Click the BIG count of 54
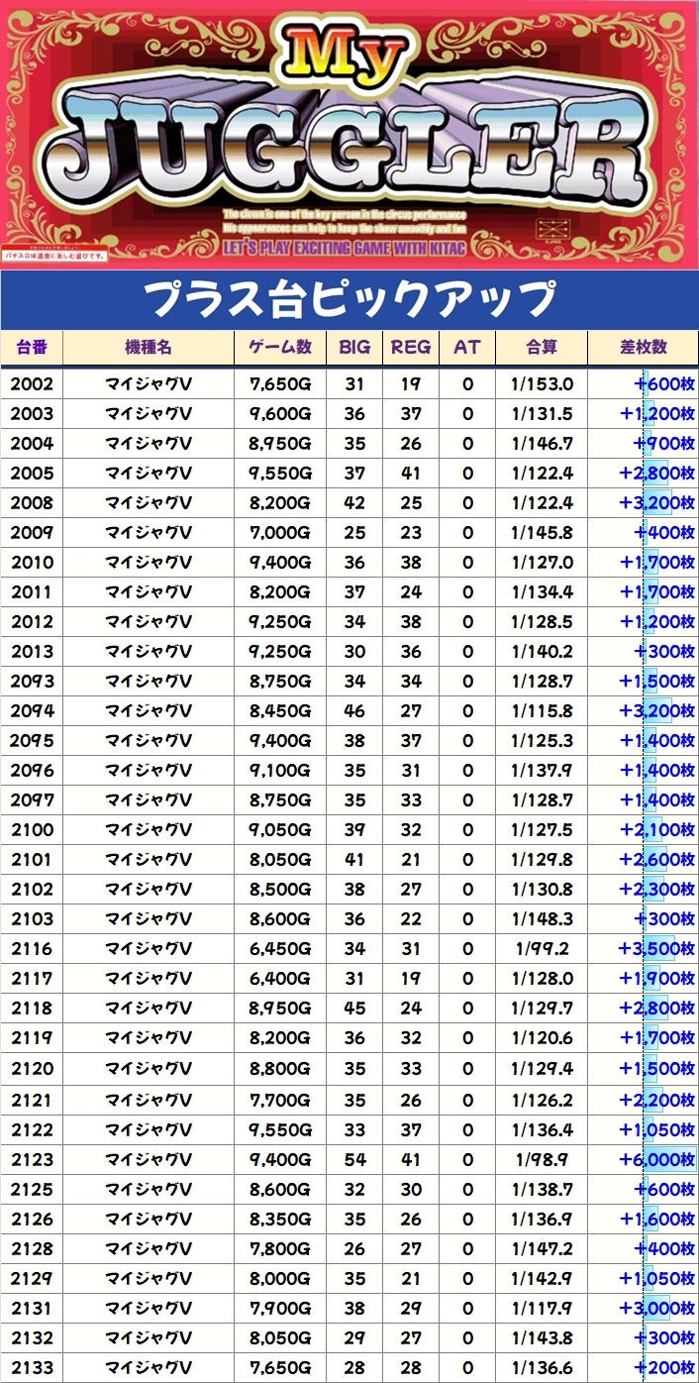This screenshot has height=1383, width=699. tap(354, 1159)
